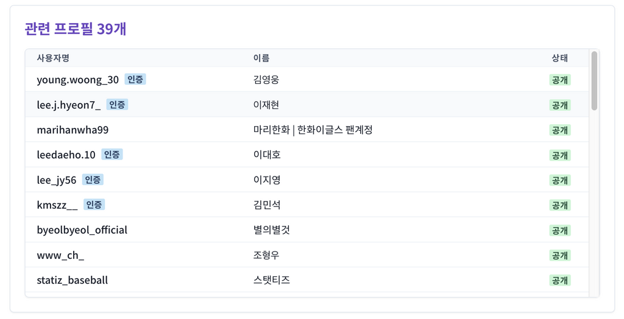
Task: Click the statiz_baseball username
Action: [73, 280]
